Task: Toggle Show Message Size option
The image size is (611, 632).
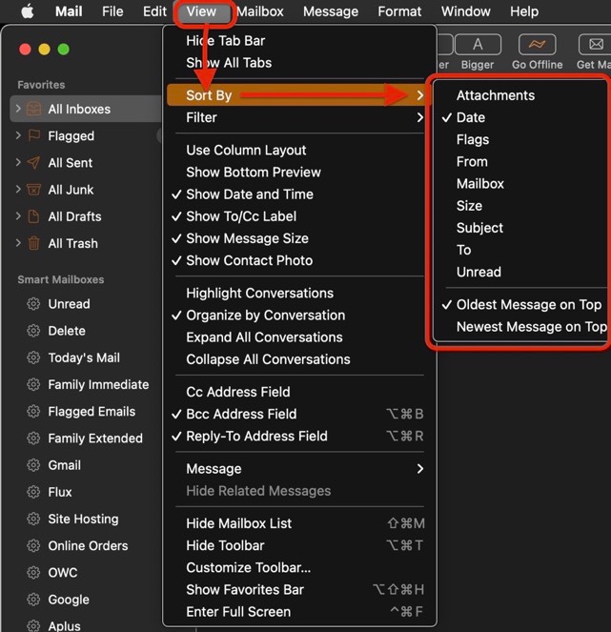Action: (x=300, y=238)
